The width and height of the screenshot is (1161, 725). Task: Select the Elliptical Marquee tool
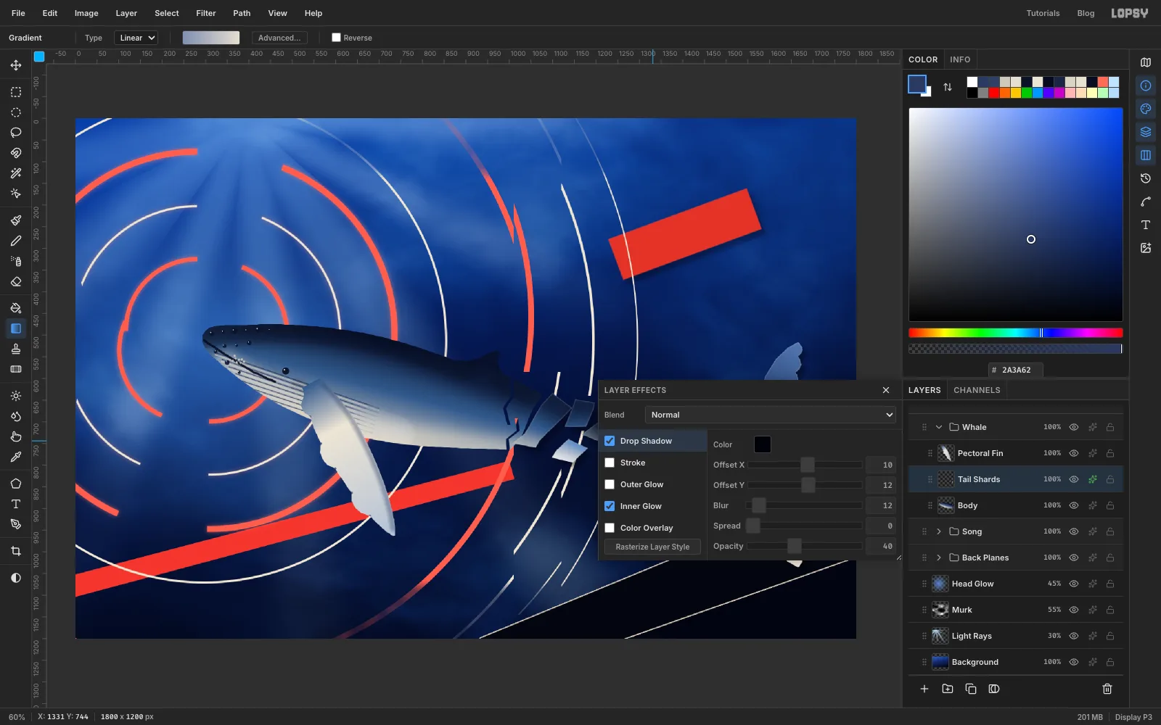(x=15, y=112)
